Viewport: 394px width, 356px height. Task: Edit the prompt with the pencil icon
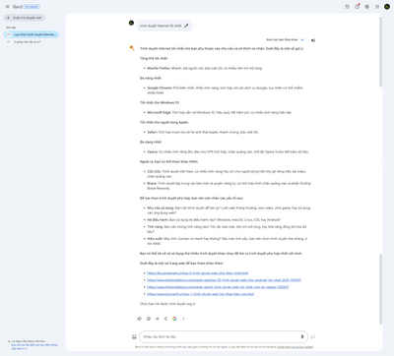(x=186, y=26)
